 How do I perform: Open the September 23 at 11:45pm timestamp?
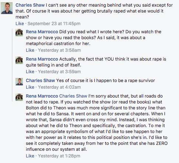point(54,24)
